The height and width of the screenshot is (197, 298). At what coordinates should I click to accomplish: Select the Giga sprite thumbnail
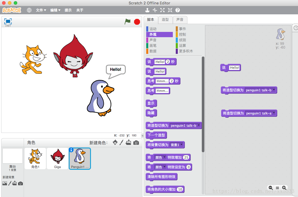tap(57, 158)
